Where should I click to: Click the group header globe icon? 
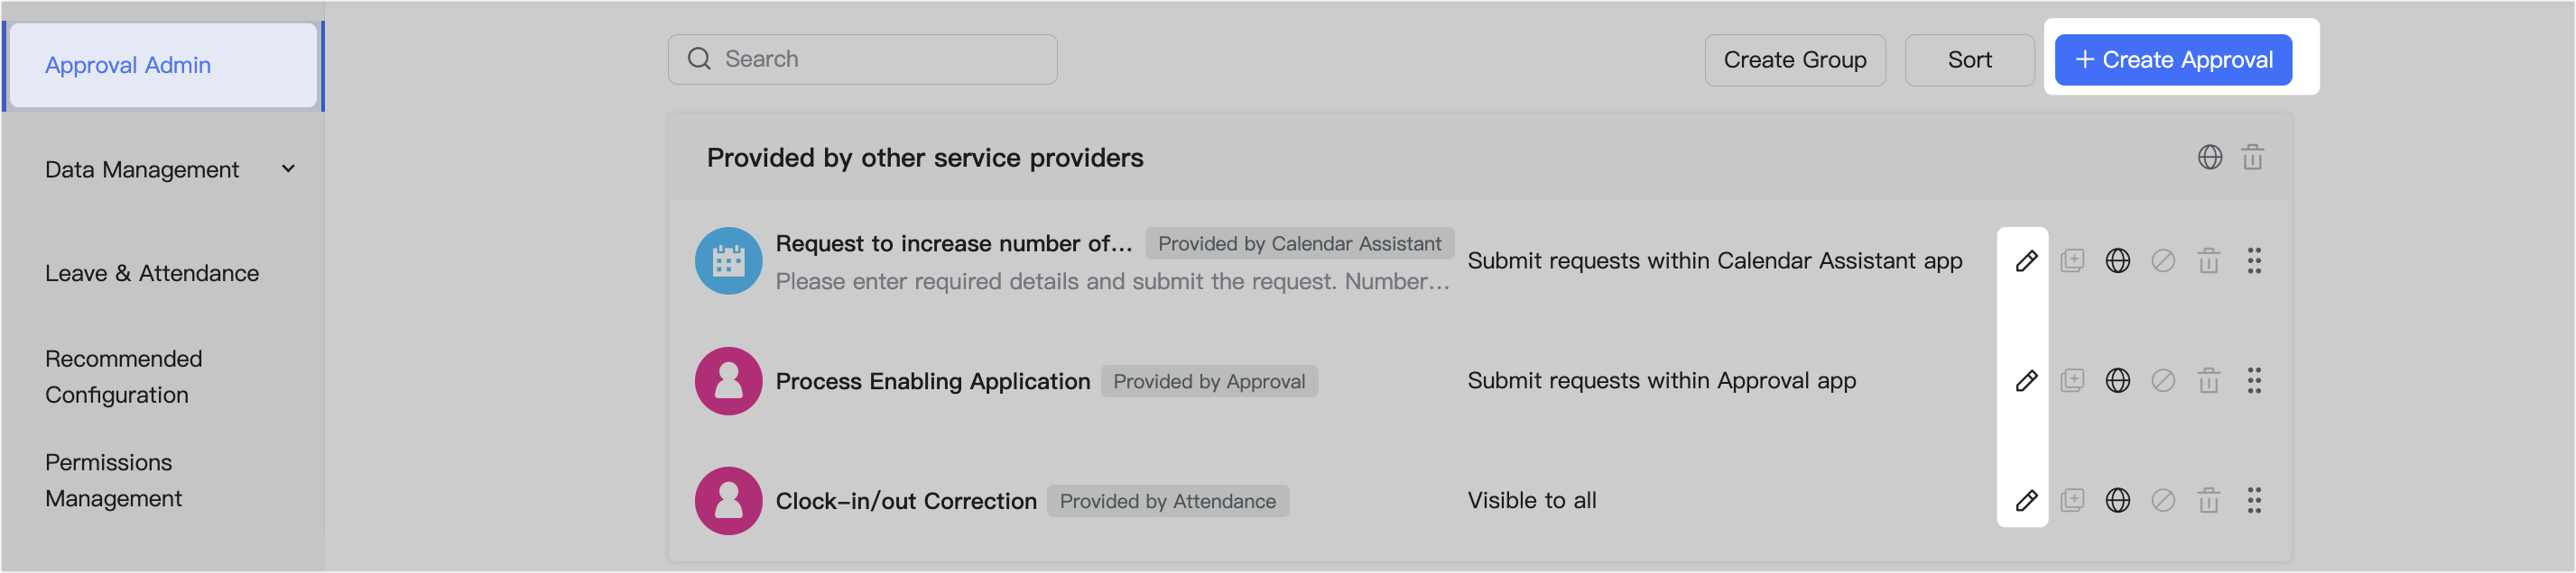[2210, 157]
